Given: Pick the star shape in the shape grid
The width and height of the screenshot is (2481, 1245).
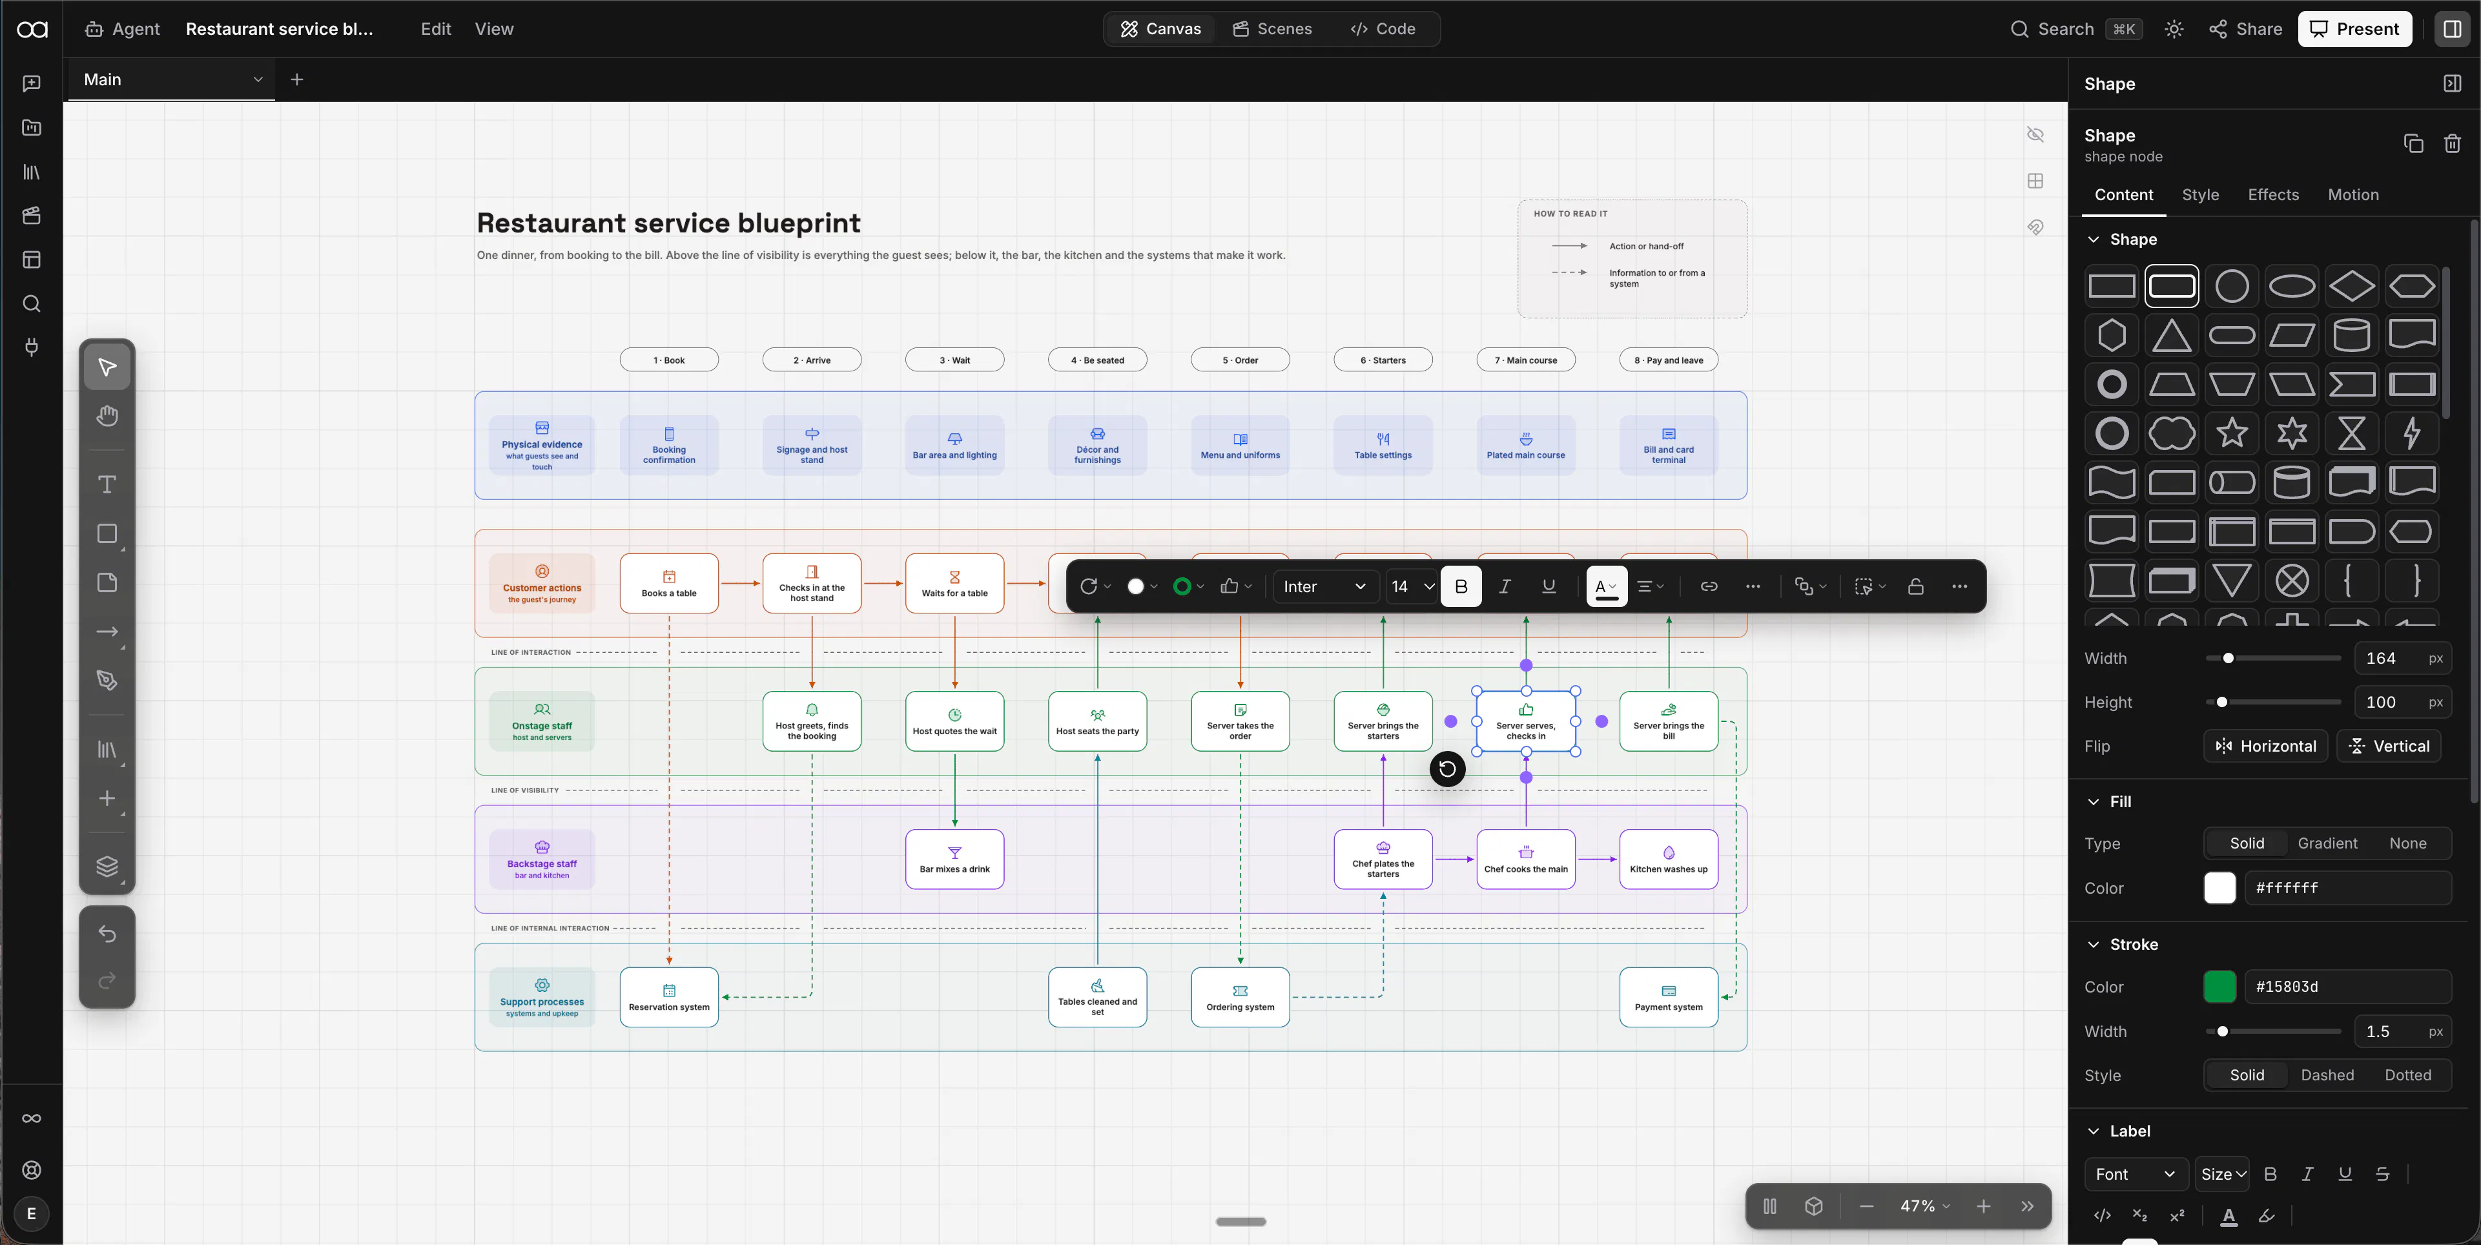Looking at the screenshot, I should click(x=2232, y=433).
